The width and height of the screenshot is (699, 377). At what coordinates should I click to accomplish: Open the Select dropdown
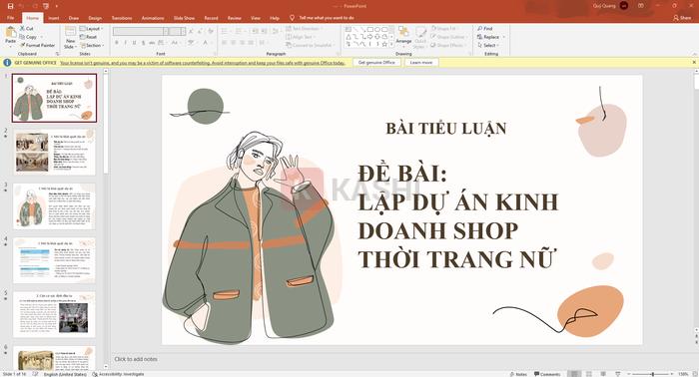point(488,46)
